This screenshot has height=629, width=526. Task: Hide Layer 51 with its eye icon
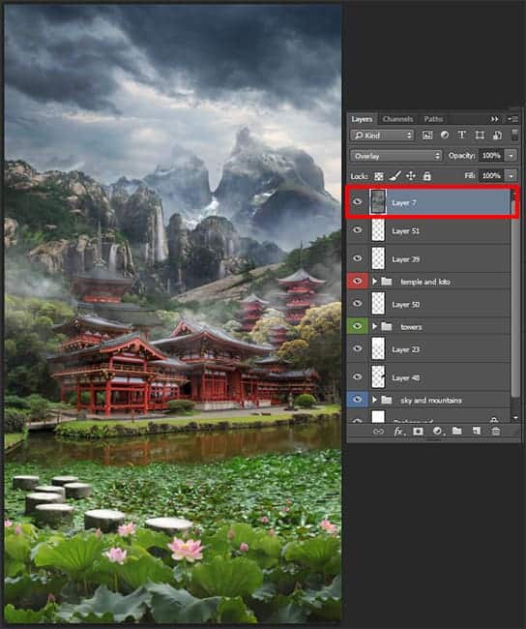[357, 230]
